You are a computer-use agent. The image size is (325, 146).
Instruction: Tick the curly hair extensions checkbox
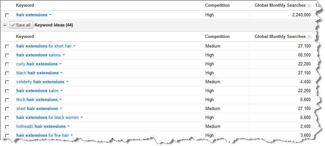click(x=7, y=64)
